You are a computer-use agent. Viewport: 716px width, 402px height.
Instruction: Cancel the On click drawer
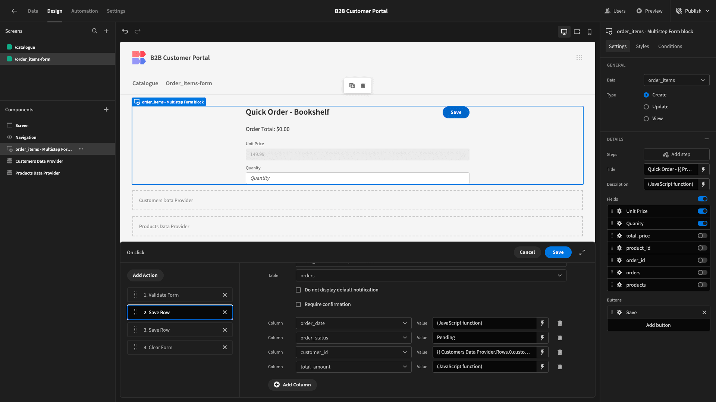click(x=527, y=252)
